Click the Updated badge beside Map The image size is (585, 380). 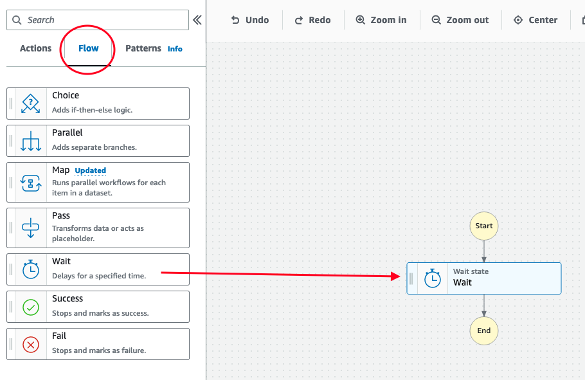tap(89, 169)
